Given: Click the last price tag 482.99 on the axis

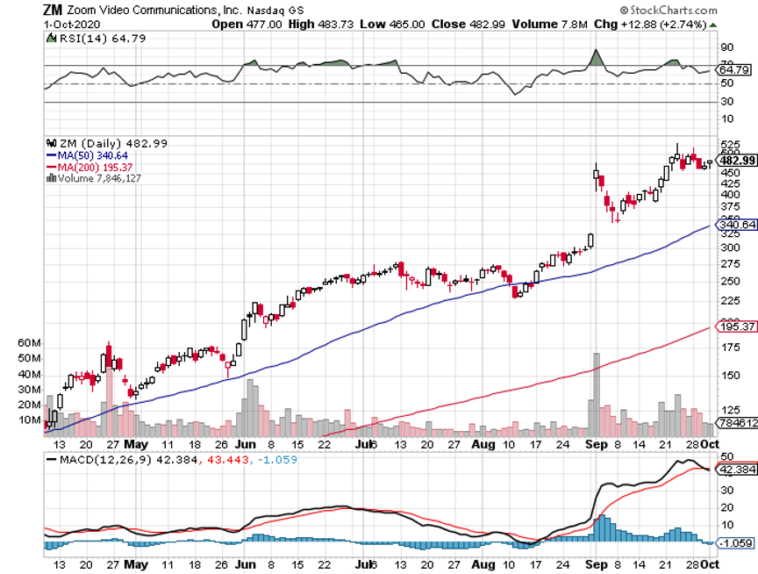Looking at the screenshot, I should (x=737, y=161).
